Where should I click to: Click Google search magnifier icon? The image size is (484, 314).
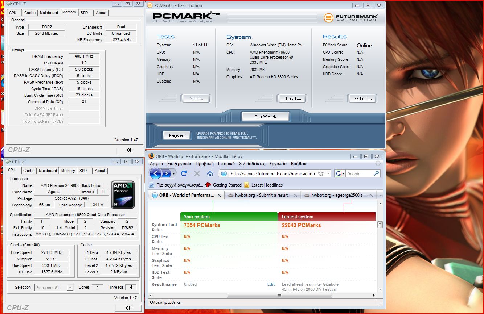tap(377, 173)
